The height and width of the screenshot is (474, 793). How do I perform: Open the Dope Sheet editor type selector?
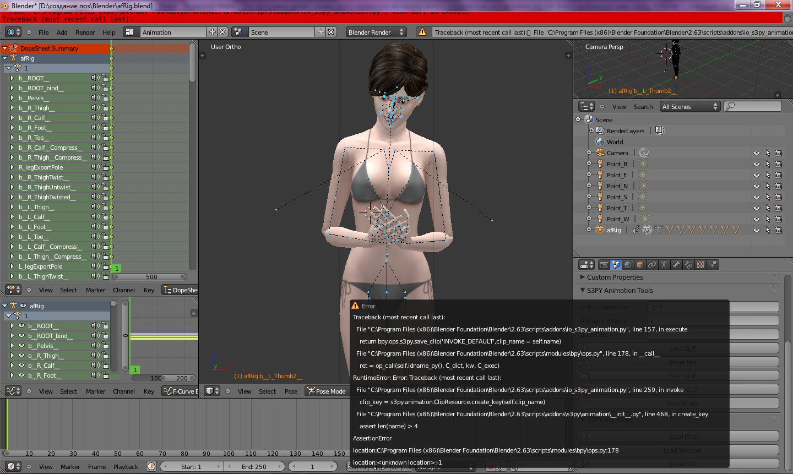point(14,290)
